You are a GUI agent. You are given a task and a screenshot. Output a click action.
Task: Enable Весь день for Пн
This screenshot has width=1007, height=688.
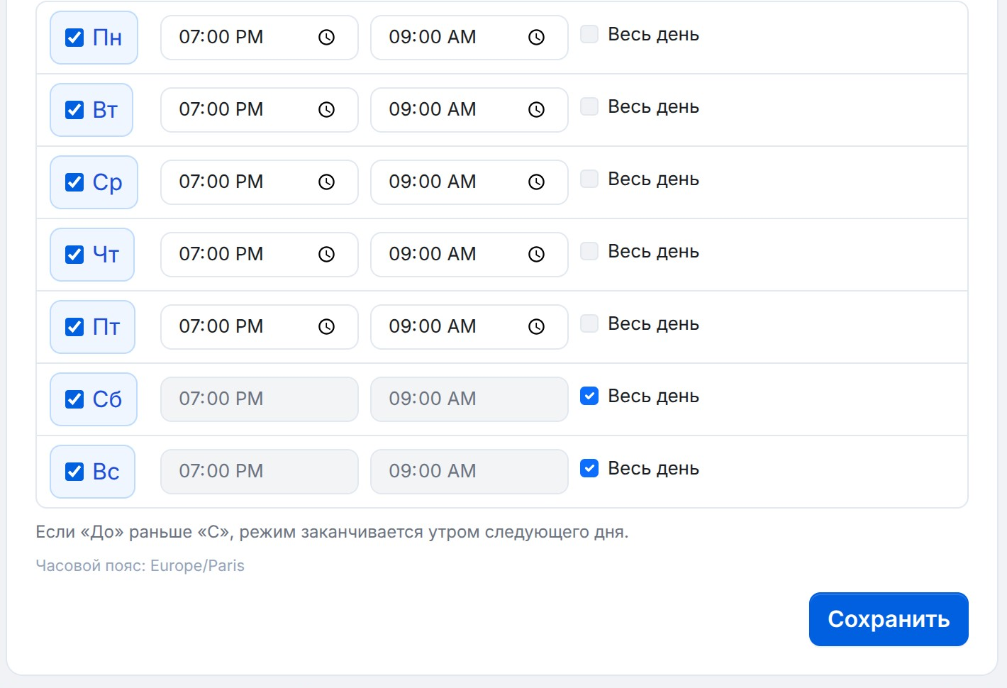(589, 34)
